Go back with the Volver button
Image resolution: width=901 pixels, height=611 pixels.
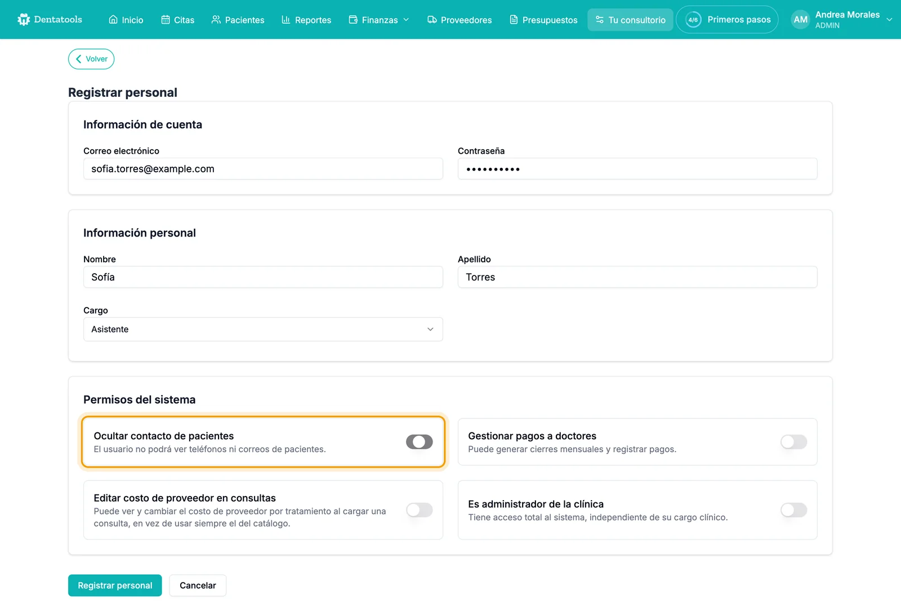click(91, 59)
